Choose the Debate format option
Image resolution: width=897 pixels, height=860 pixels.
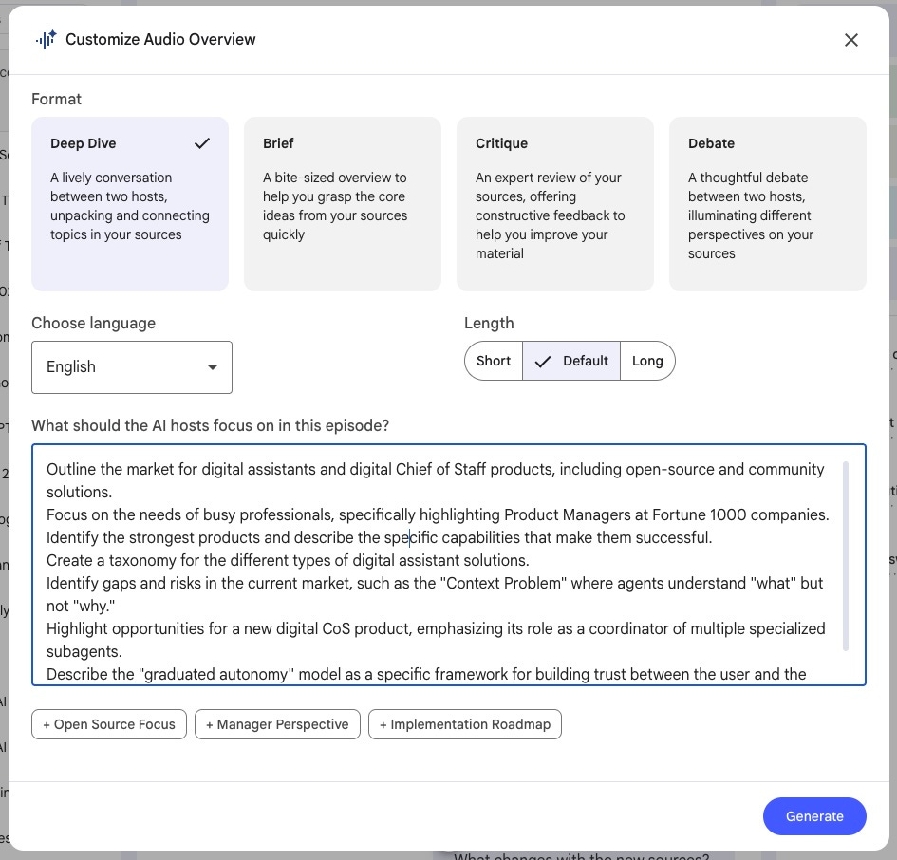click(767, 204)
